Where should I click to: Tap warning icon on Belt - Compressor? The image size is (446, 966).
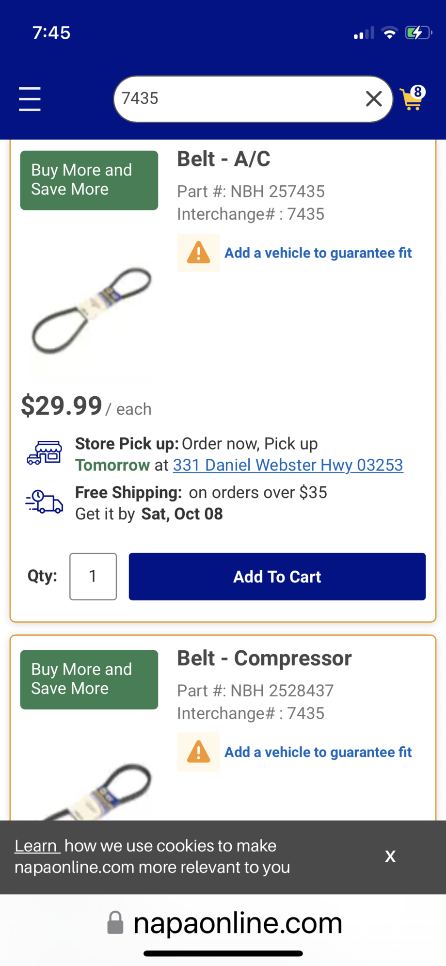[198, 752]
